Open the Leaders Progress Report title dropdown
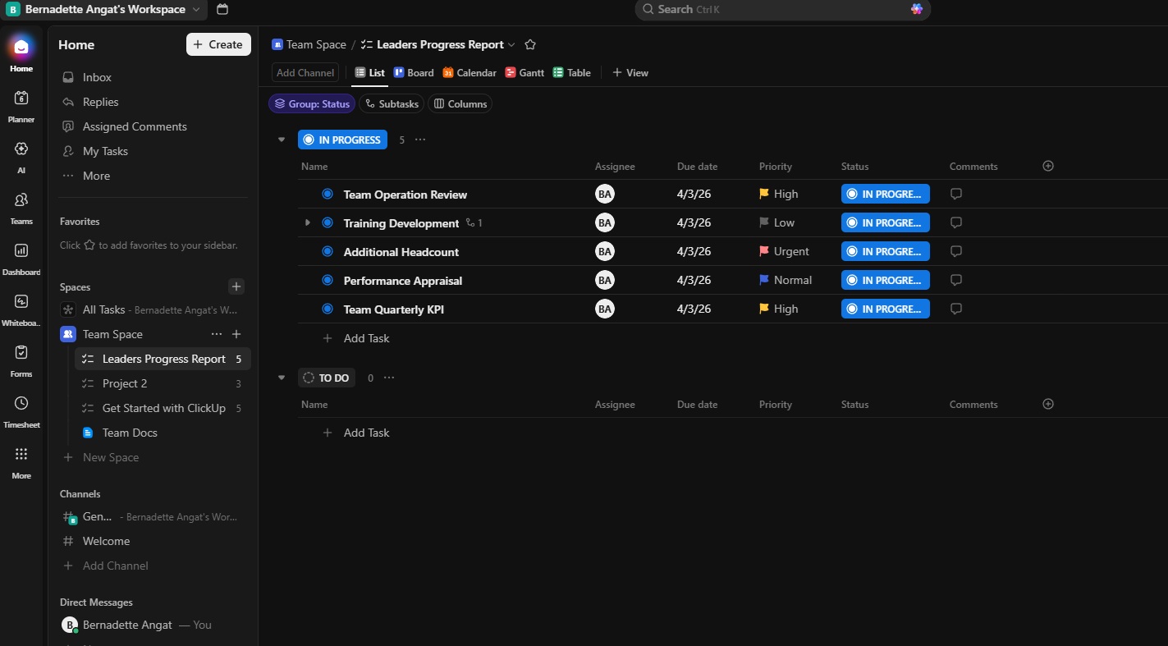The image size is (1168, 646). coord(512,44)
